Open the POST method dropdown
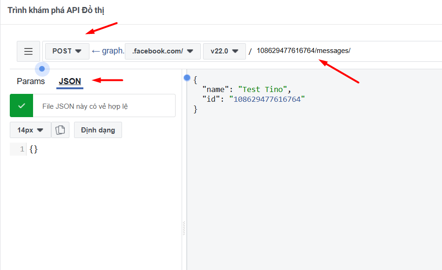 [67, 51]
